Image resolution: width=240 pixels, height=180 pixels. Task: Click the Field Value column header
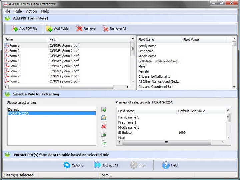click(204, 39)
